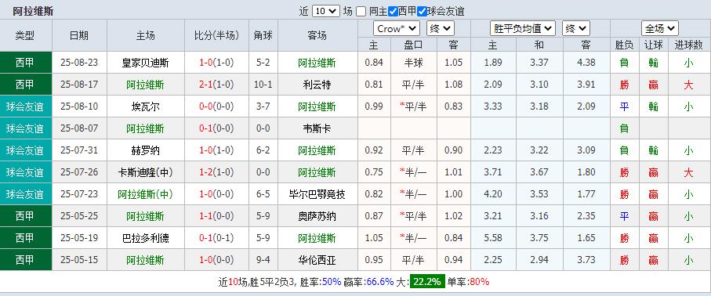Click corner count 10-1 in 利云特 row
The image size is (711, 296).
click(x=263, y=85)
